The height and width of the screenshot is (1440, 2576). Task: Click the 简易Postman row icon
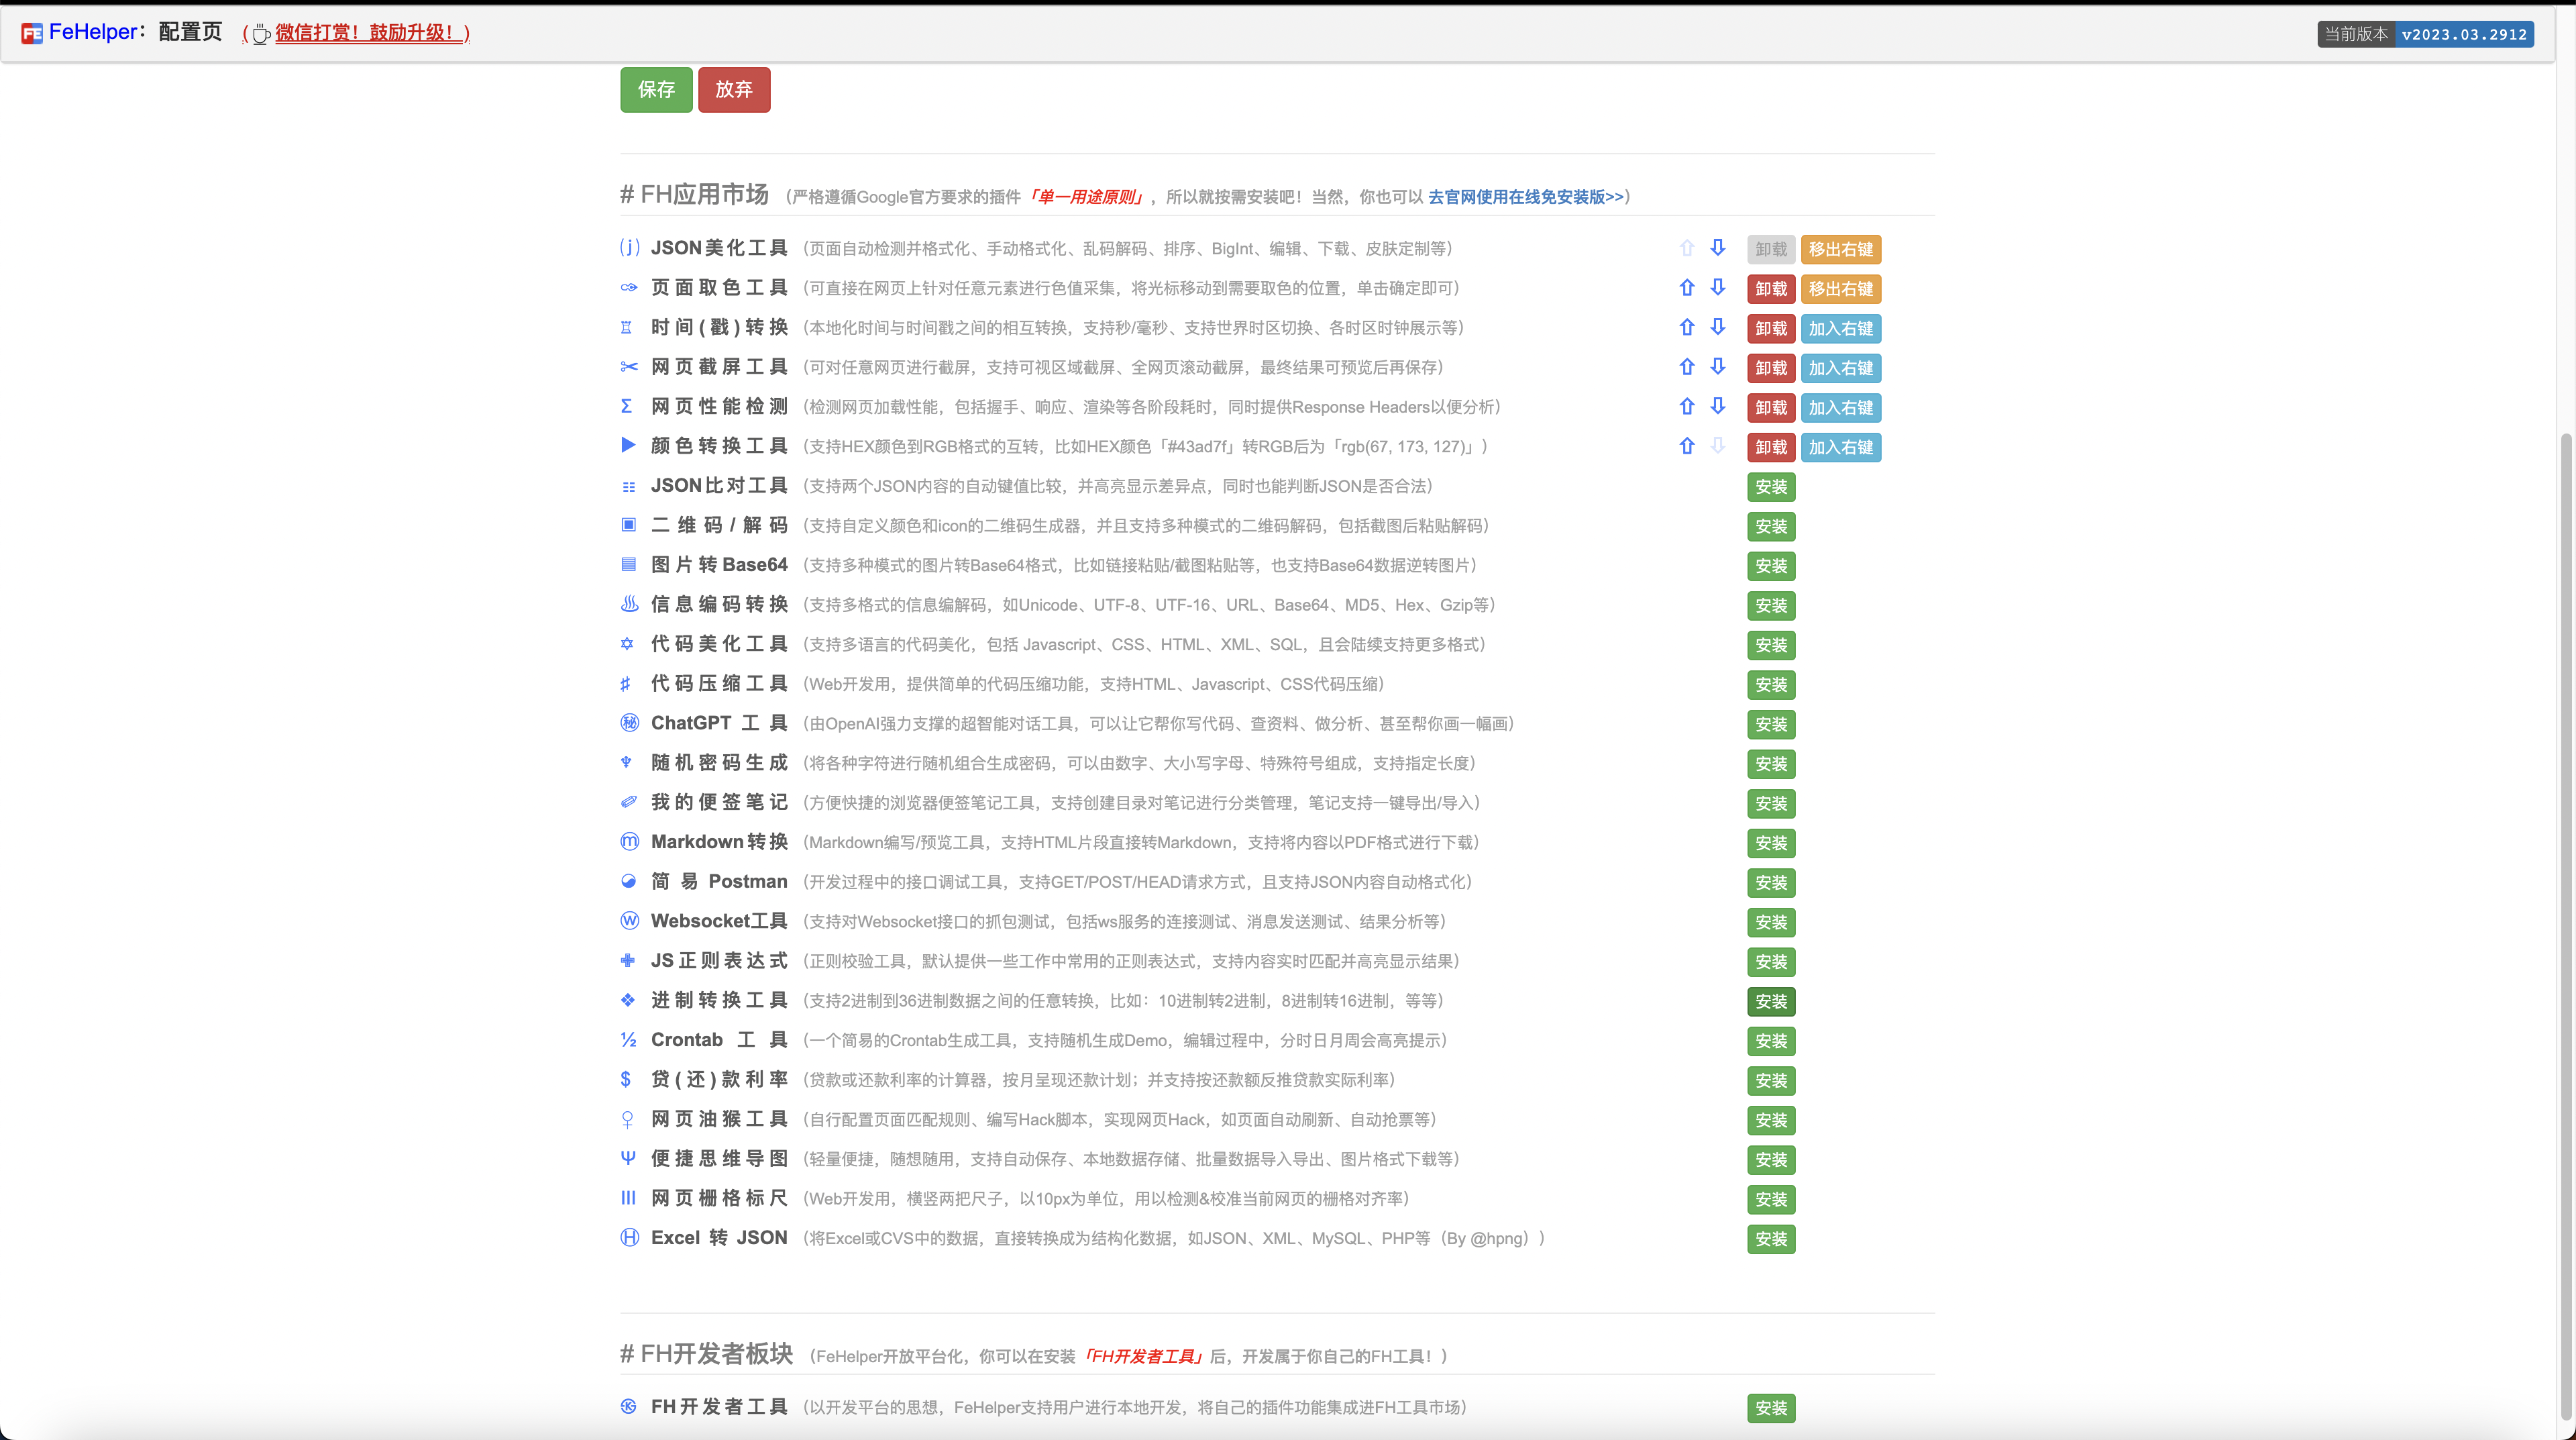(629, 882)
